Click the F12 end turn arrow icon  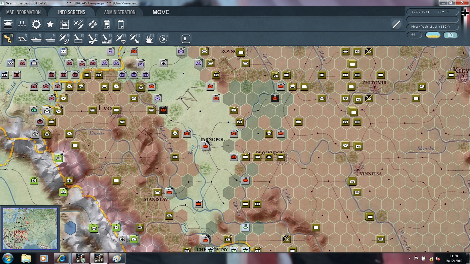pos(163,39)
